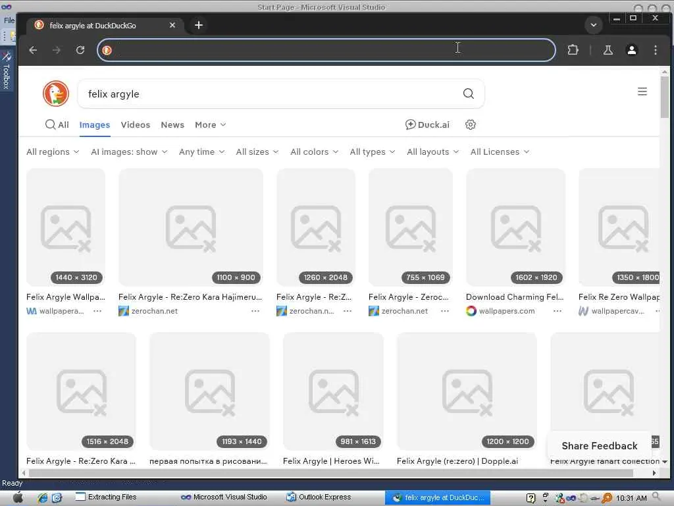Open the All Licenses filter

[500, 152]
